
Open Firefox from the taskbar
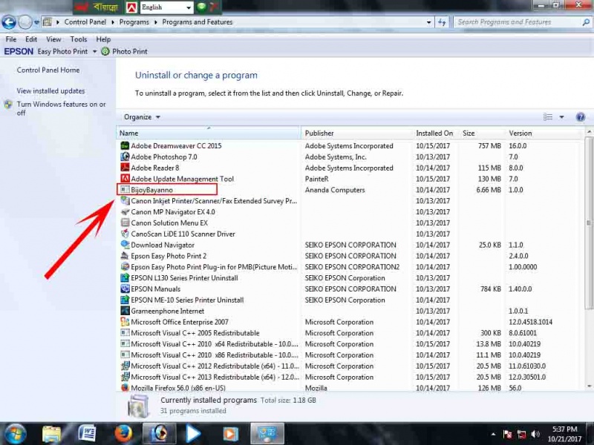click(123, 434)
